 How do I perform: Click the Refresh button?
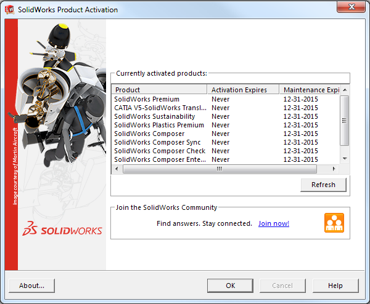click(x=323, y=185)
